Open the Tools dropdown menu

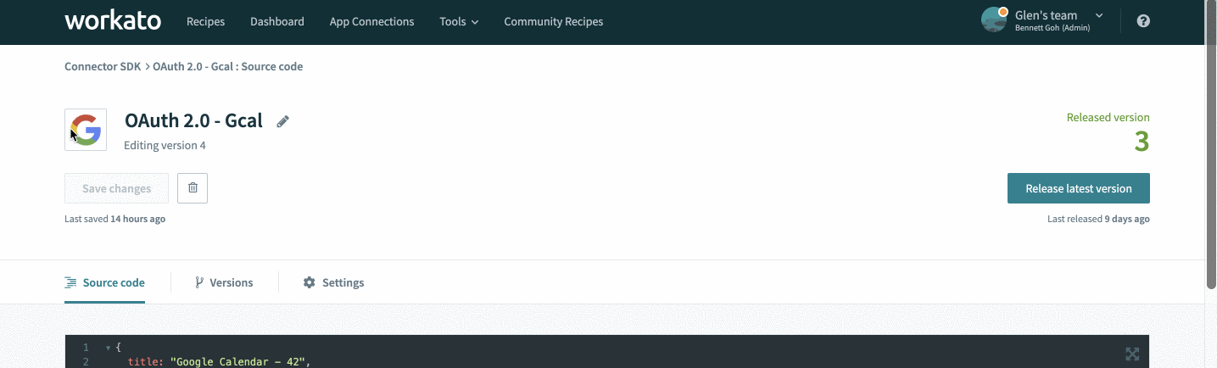pos(459,22)
